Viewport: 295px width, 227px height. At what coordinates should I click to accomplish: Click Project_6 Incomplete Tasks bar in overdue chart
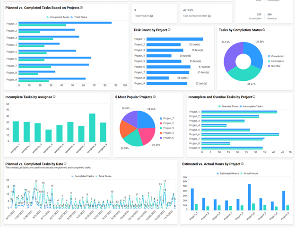click(240, 134)
